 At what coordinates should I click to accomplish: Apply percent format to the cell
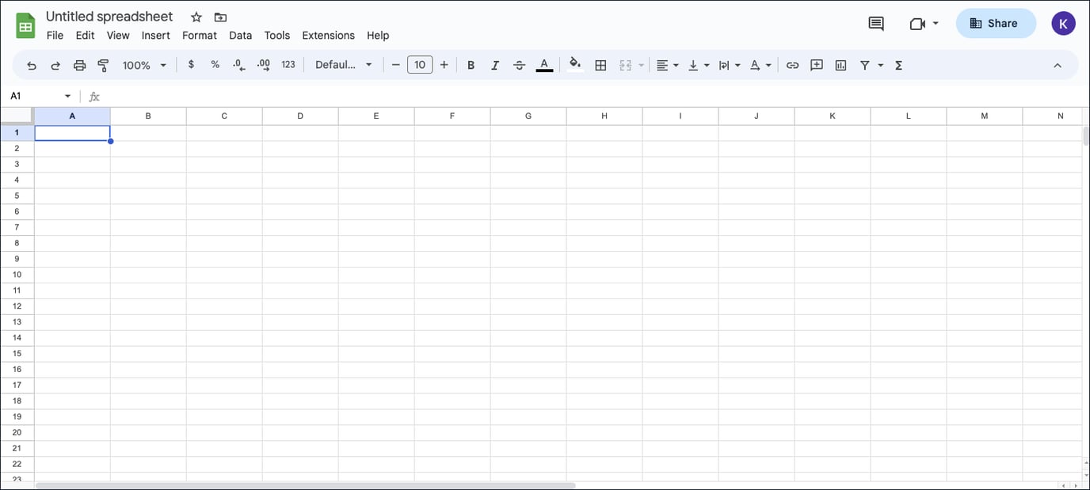pos(215,65)
